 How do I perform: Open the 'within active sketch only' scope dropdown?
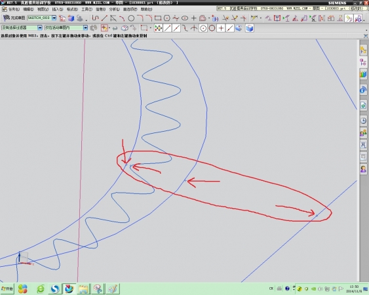point(85,28)
